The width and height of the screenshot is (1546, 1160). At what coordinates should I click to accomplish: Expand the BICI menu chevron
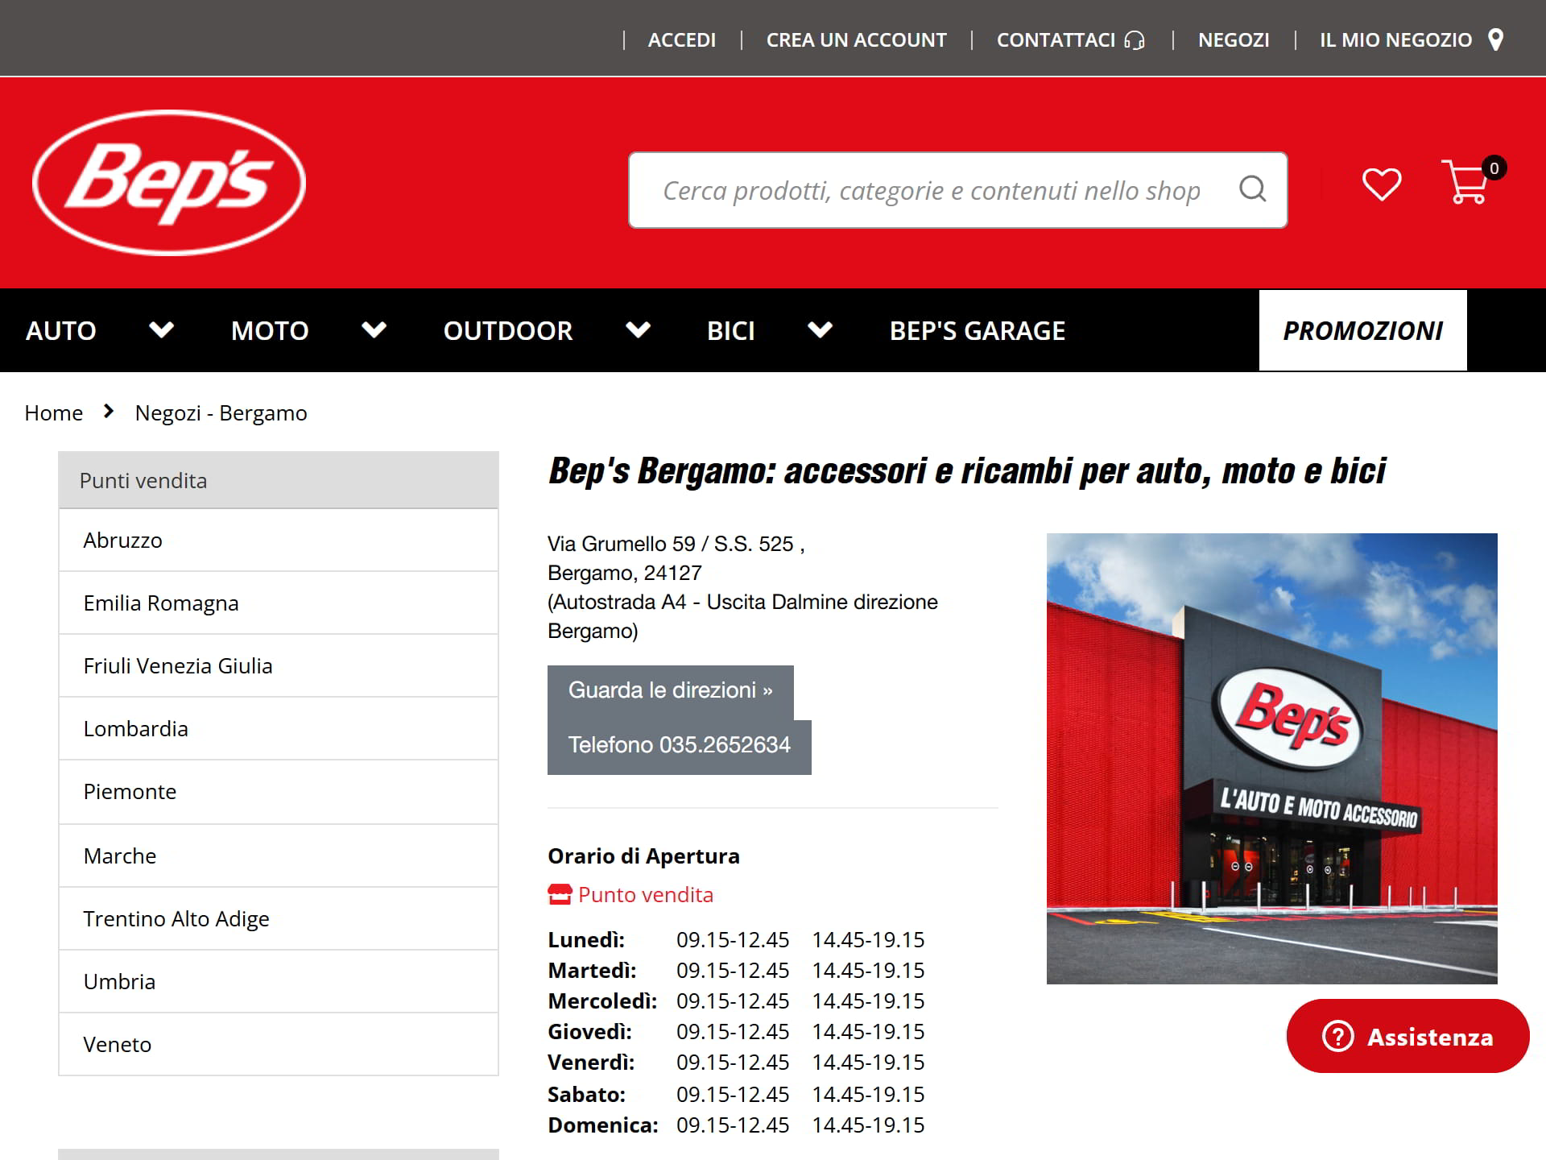[x=821, y=329]
